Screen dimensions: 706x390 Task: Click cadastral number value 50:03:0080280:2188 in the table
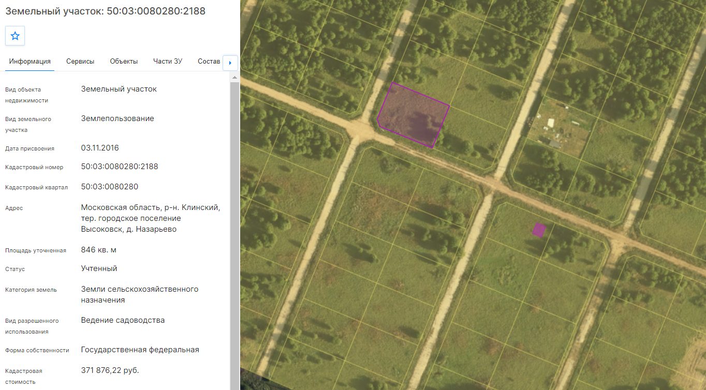(120, 167)
